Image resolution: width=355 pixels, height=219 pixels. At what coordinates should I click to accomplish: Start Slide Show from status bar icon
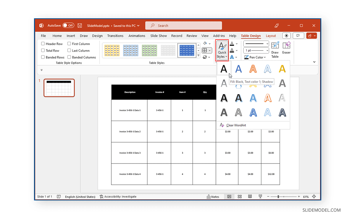[x=260, y=197]
